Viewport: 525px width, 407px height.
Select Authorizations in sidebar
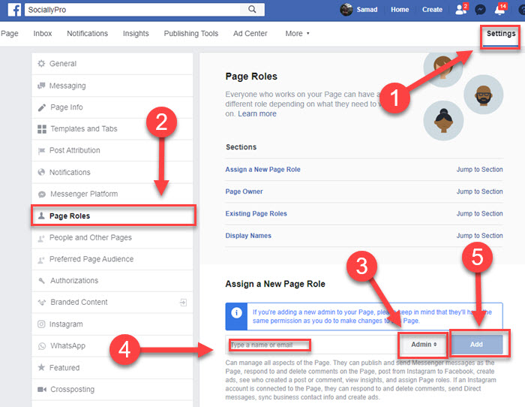tap(112, 281)
